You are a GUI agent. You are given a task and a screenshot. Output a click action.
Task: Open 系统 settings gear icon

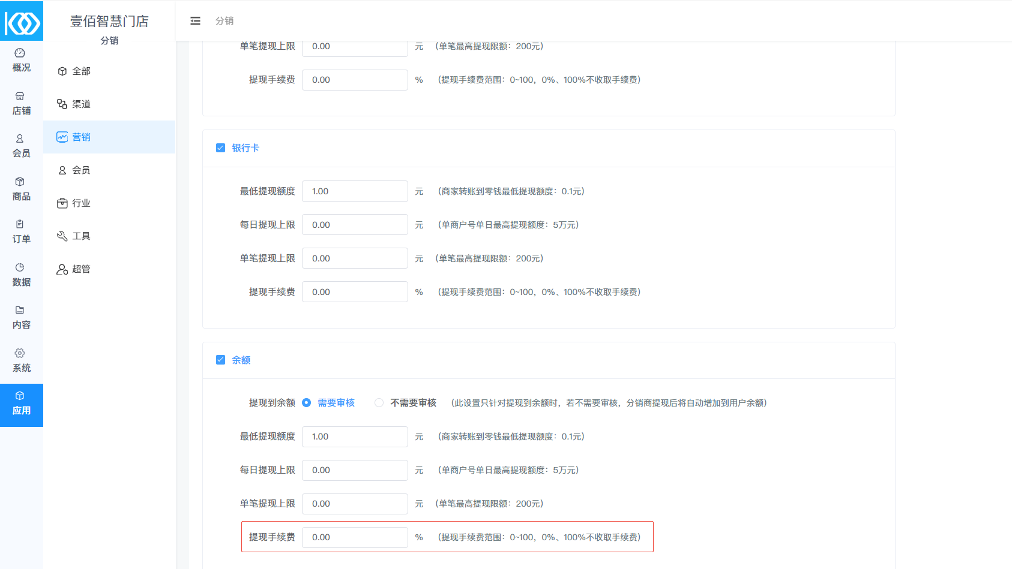click(20, 353)
